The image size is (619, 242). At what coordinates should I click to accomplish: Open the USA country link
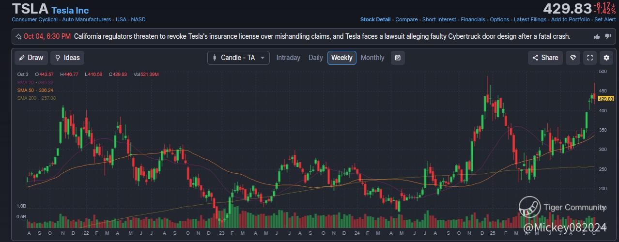[x=121, y=19]
